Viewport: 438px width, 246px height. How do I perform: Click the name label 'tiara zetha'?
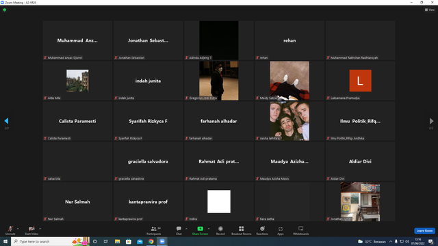tap(267, 219)
